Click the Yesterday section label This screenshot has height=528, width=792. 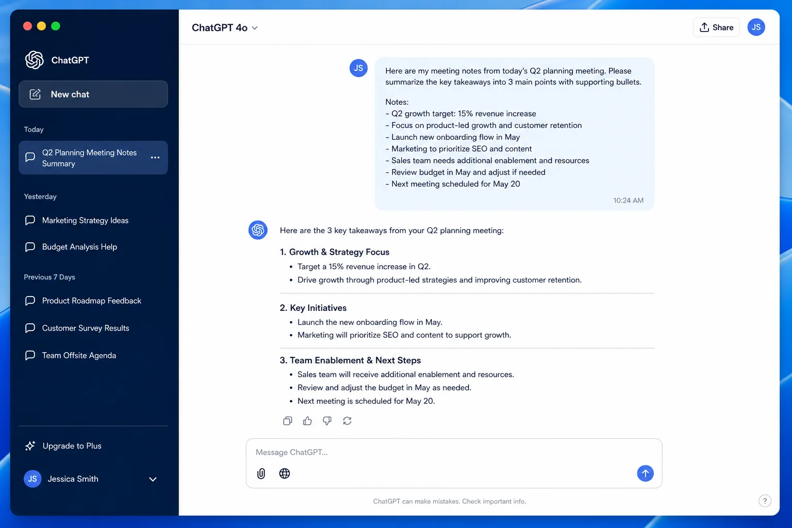[40, 196]
